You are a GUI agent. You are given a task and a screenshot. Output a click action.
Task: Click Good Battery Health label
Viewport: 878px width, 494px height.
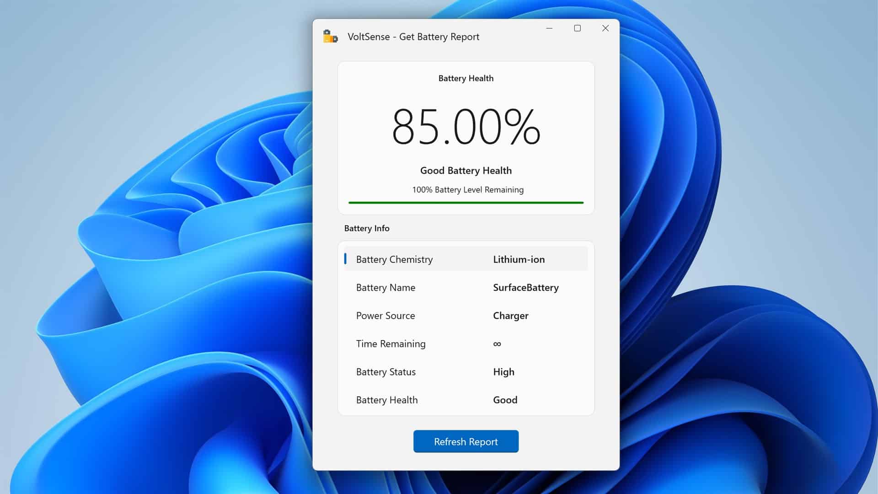[466, 171]
